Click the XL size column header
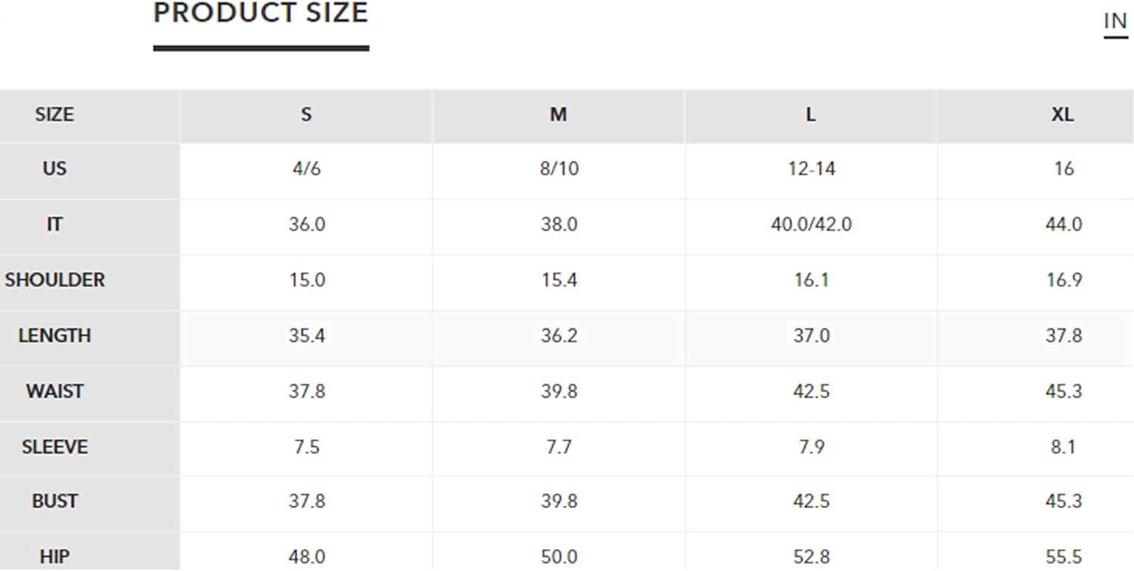1134x571 pixels. [x=1062, y=115]
